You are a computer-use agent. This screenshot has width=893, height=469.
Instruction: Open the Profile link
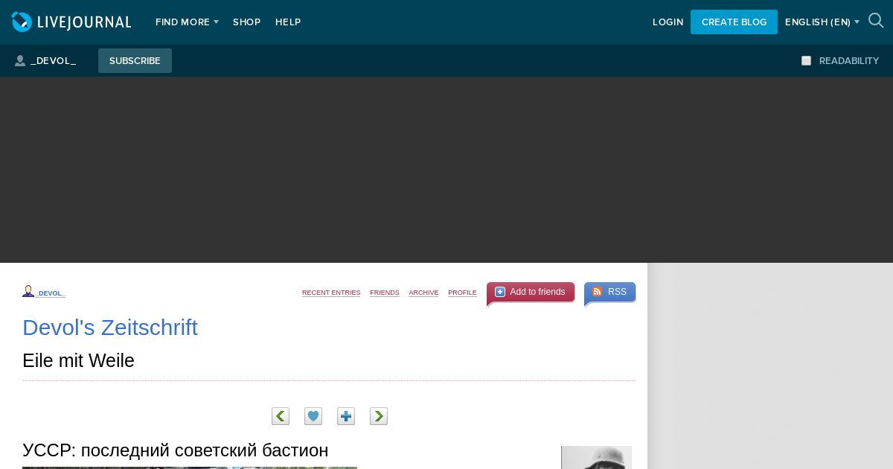click(462, 293)
